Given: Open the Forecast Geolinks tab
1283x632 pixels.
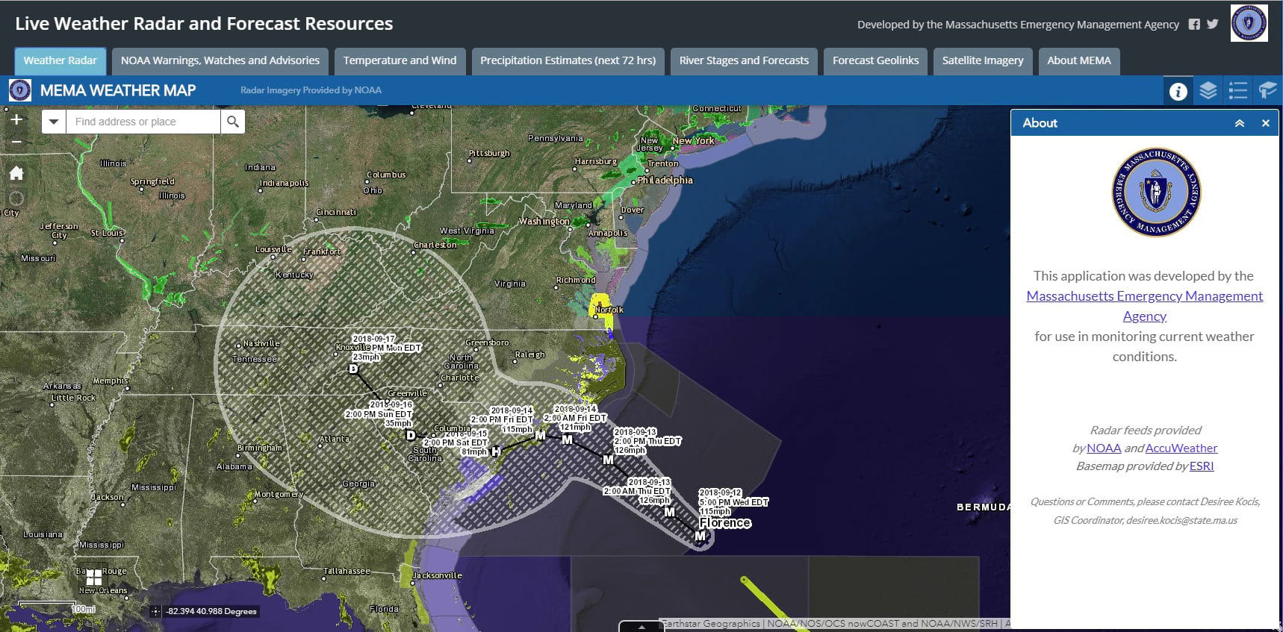Looking at the screenshot, I should coord(876,61).
